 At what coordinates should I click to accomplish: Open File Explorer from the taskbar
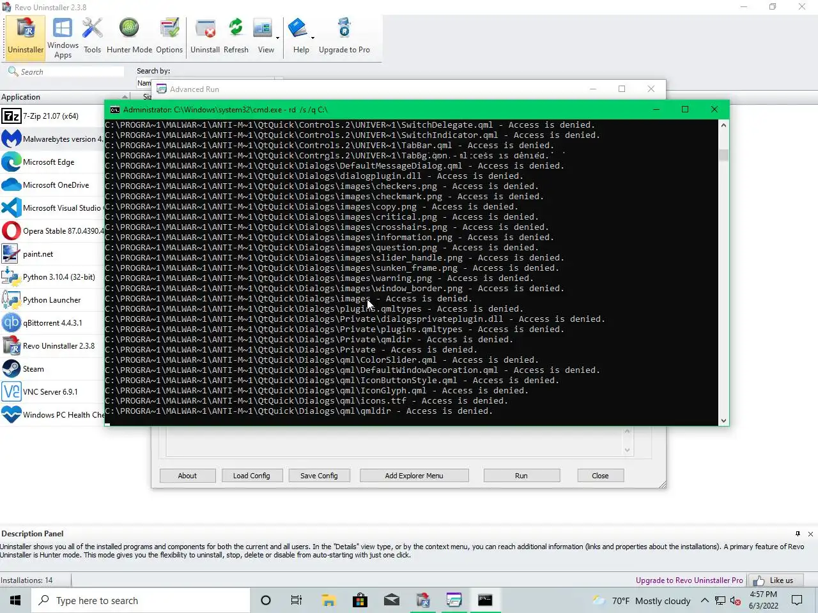click(x=328, y=600)
